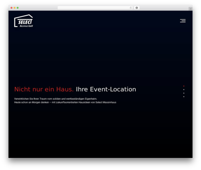Select the third slide dot
Viewport: 201px width, 170px height.
184,93
